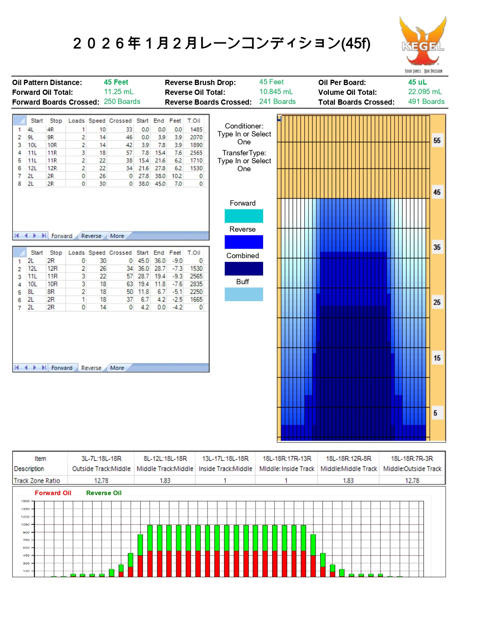The width and height of the screenshot is (482, 624).
Task: Click next-sheet arrow in upper table
Action: pos(35,236)
